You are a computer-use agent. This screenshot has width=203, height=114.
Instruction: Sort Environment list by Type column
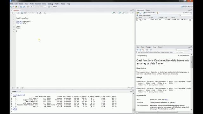point(152,18)
